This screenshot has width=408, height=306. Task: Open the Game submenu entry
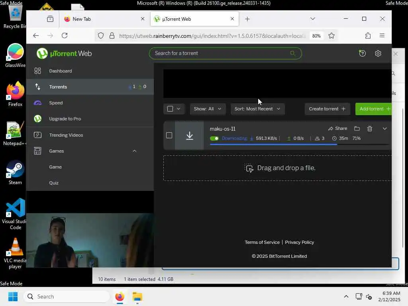click(55, 167)
